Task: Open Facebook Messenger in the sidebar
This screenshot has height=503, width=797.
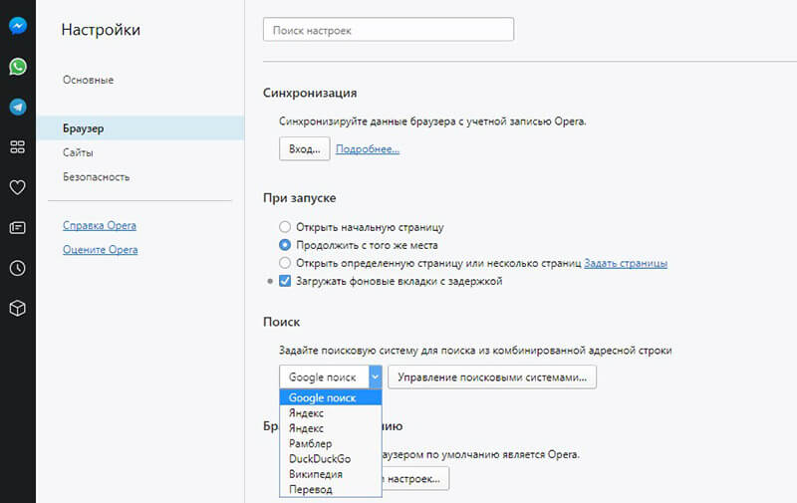Action: pos(18,26)
